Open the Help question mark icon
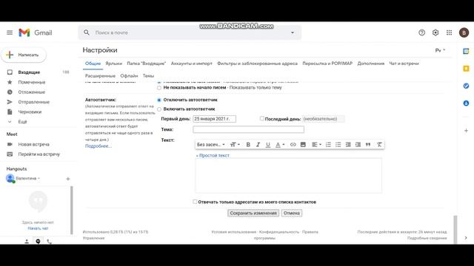 (421, 33)
